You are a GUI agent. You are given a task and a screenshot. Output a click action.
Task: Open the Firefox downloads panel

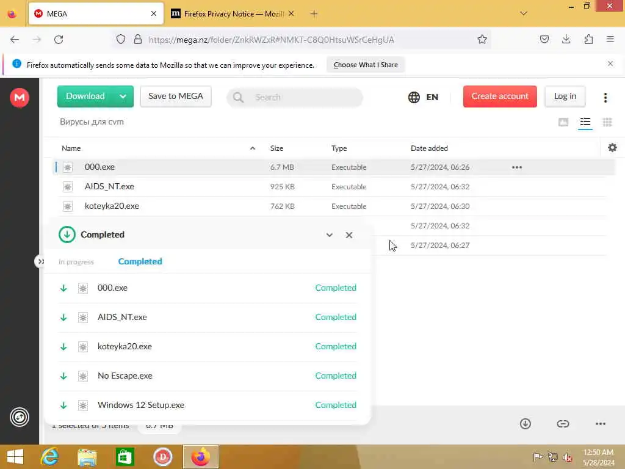tap(566, 39)
